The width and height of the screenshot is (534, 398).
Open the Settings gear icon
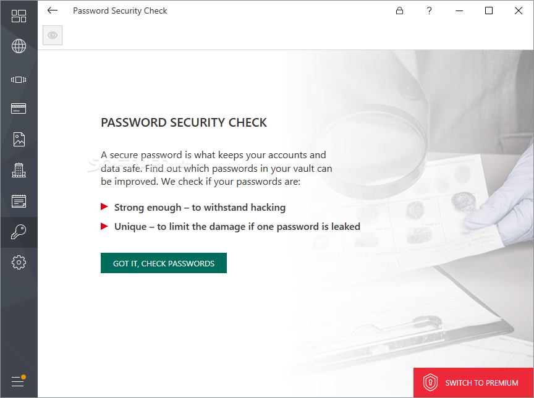coord(19,262)
